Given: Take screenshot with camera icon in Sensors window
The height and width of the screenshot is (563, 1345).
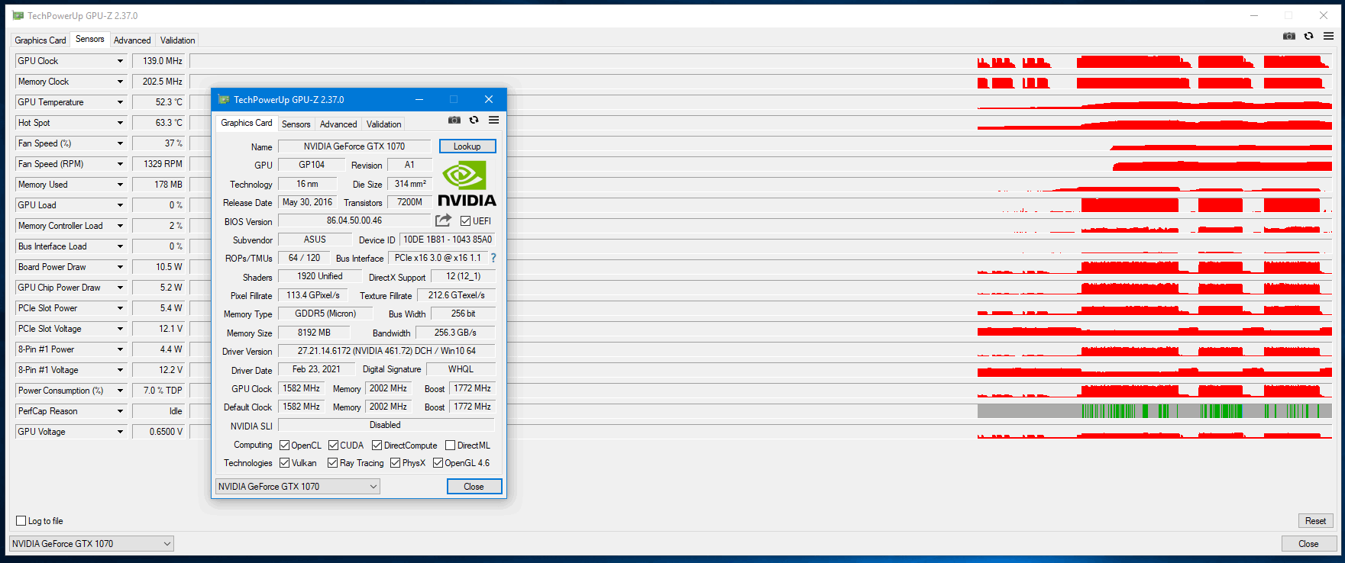Looking at the screenshot, I should 1289,36.
